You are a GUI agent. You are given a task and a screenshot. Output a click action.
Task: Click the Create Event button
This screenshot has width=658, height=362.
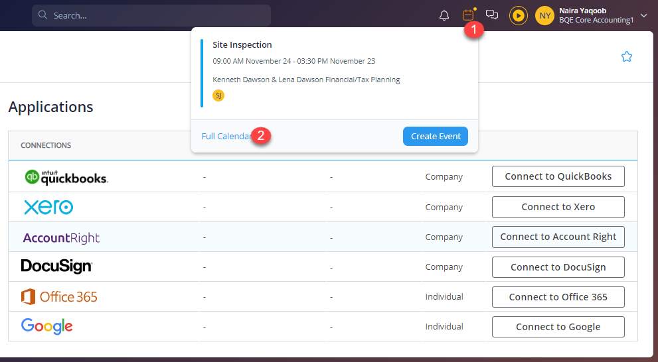tap(436, 136)
